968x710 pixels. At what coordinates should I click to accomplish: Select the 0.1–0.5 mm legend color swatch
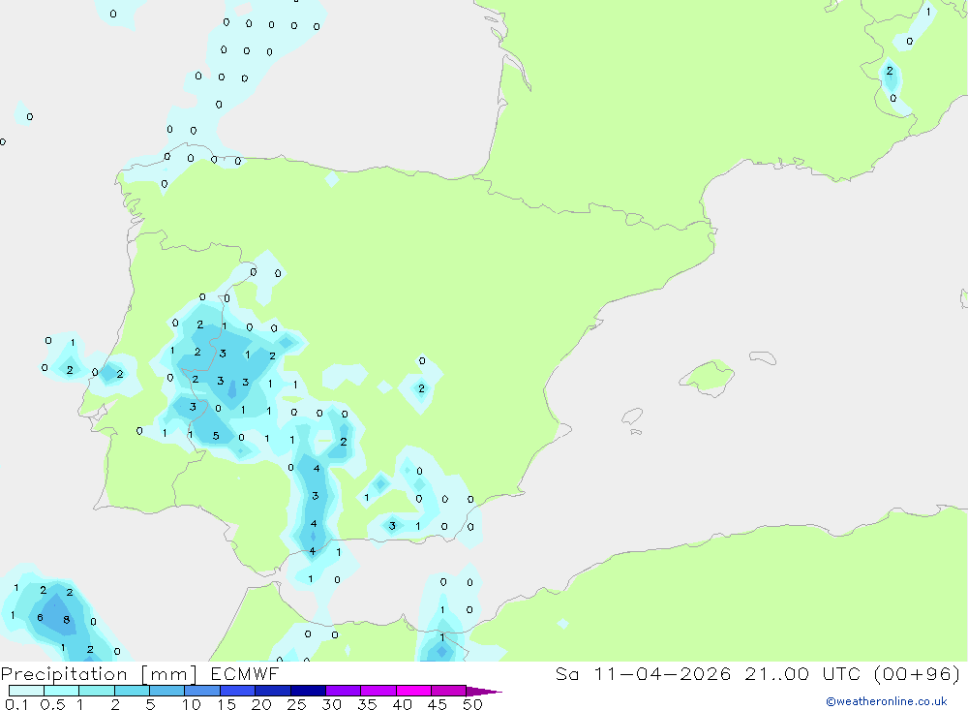pos(26,691)
